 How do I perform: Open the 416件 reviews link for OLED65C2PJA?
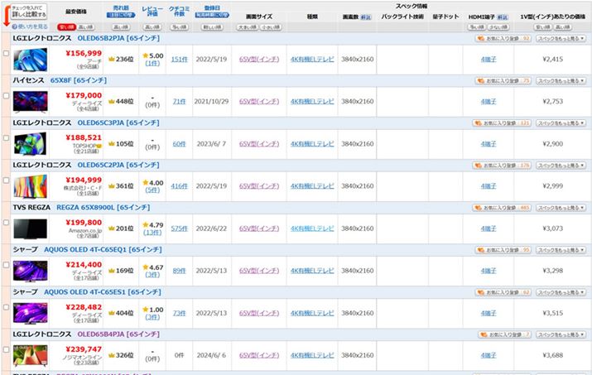point(179,186)
